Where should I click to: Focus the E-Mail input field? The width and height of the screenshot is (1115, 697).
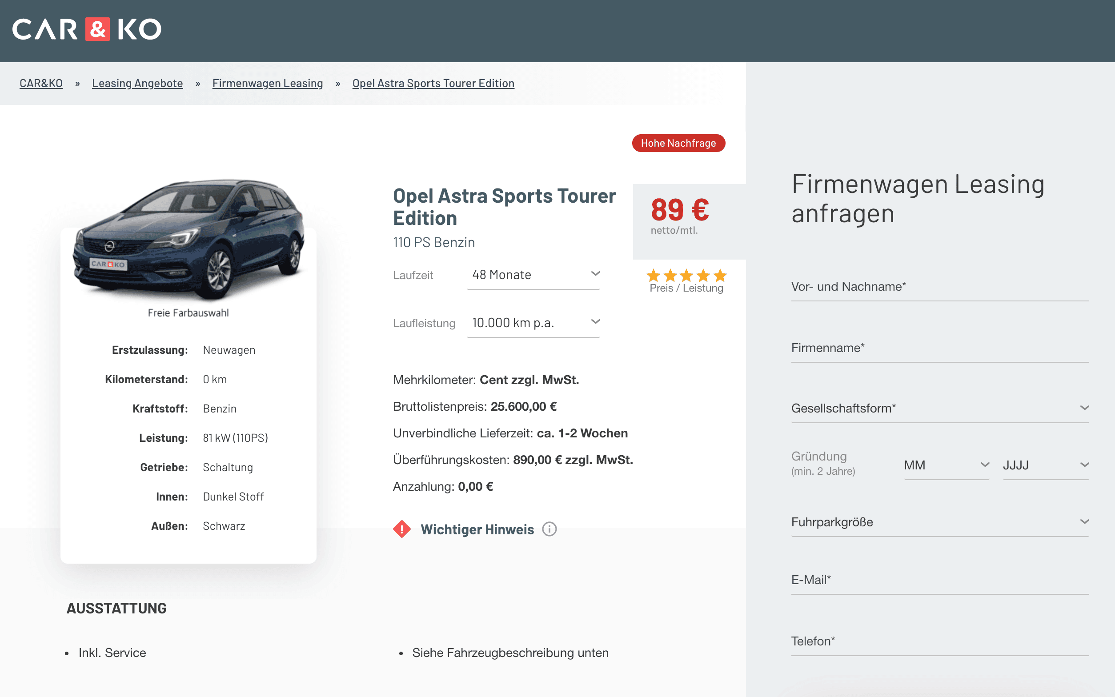[x=940, y=581]
